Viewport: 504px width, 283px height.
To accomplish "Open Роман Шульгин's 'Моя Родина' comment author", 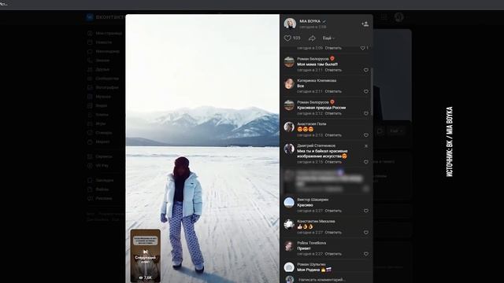I will pos(311,264).
